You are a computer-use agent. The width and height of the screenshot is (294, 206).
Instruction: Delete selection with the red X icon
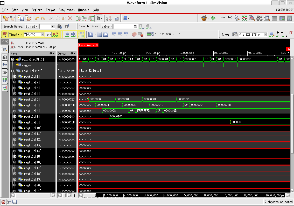tap(70, 18)
